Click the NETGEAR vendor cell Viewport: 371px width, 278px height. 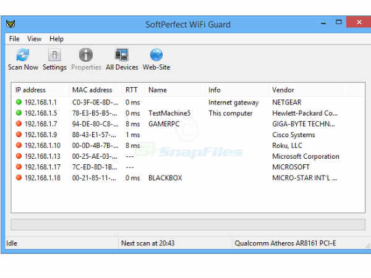[x=287, y=102]
